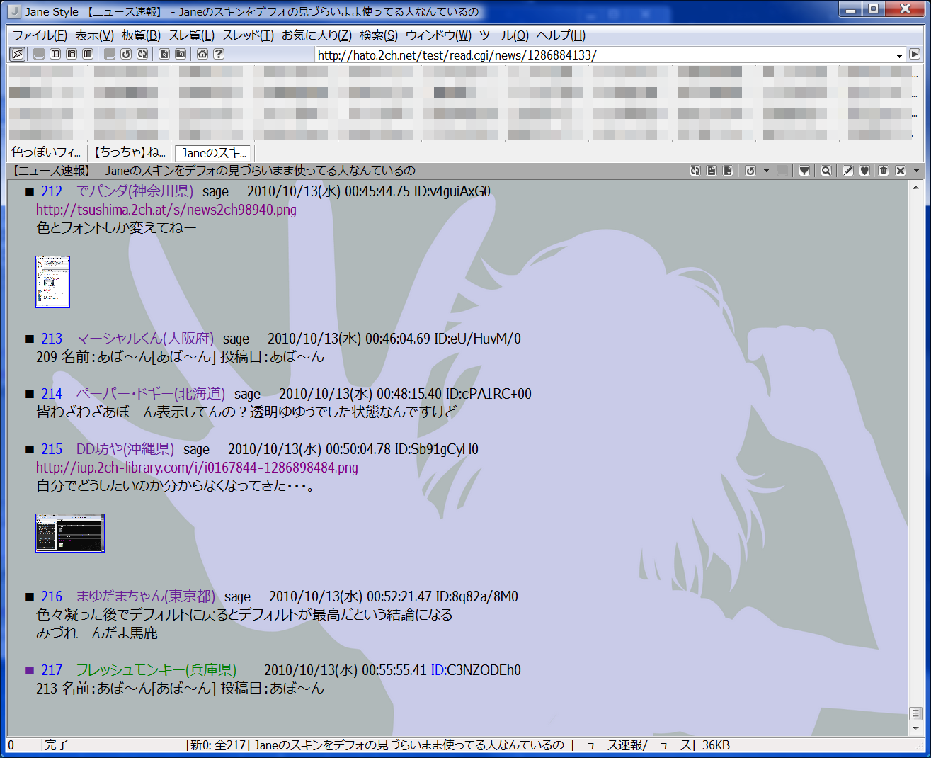
Task: Open the お気に入り(Z) menu
Action: pyautogui.click(x=316, y=35)
